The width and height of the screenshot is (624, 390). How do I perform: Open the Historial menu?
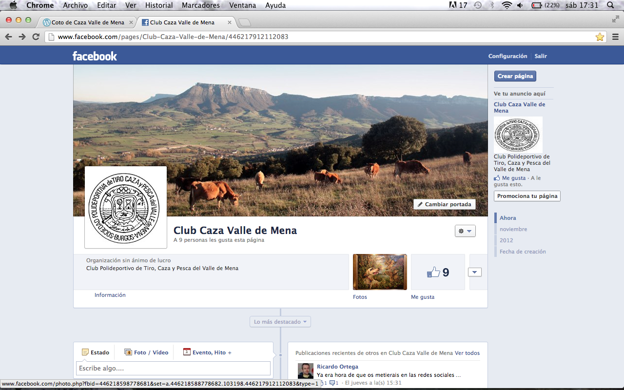click(159, 5)
